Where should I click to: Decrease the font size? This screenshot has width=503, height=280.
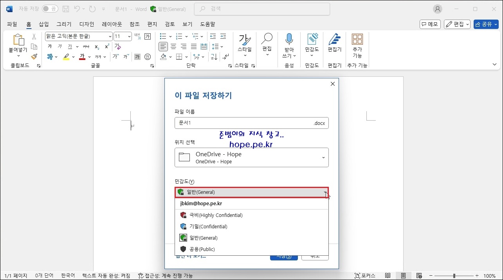click(x=126, y=57)
